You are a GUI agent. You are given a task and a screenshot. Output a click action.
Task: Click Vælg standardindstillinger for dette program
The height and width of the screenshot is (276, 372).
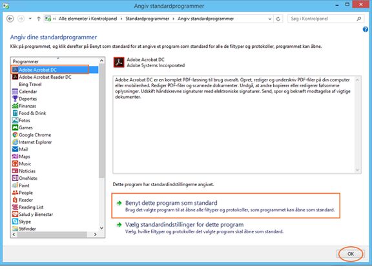[184, 225]
